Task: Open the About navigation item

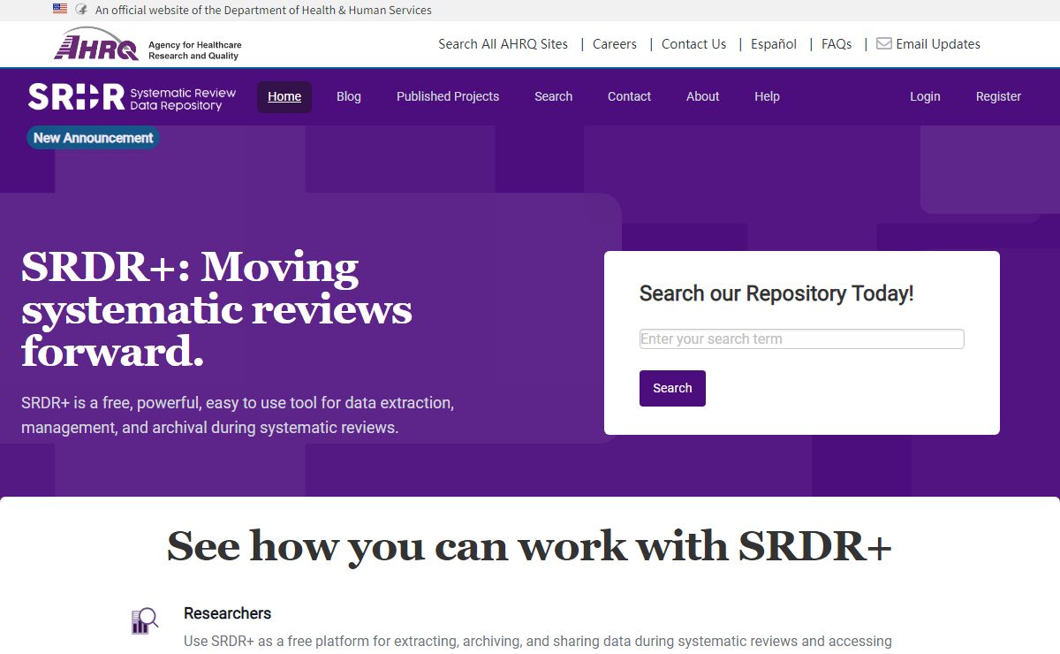Action: [703, 97]
